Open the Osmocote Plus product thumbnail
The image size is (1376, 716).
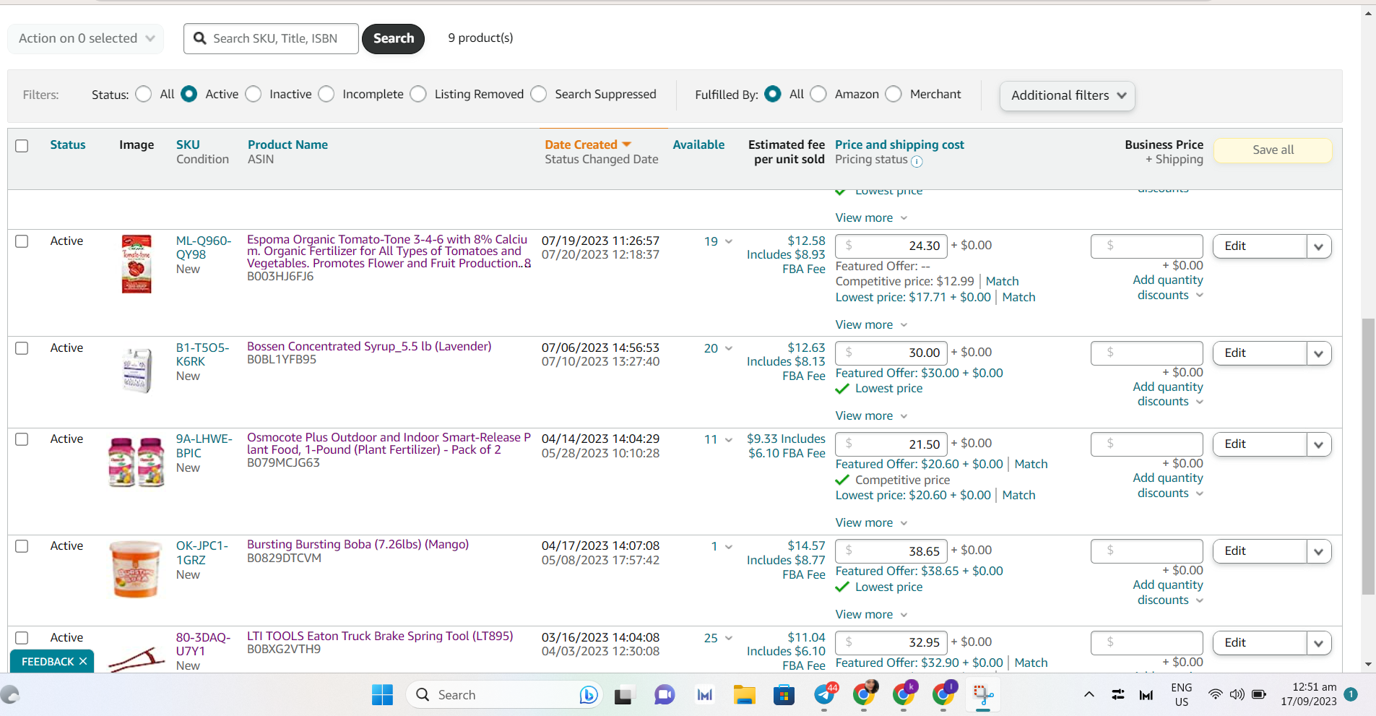pyautogui.click(x=137, y=462)
